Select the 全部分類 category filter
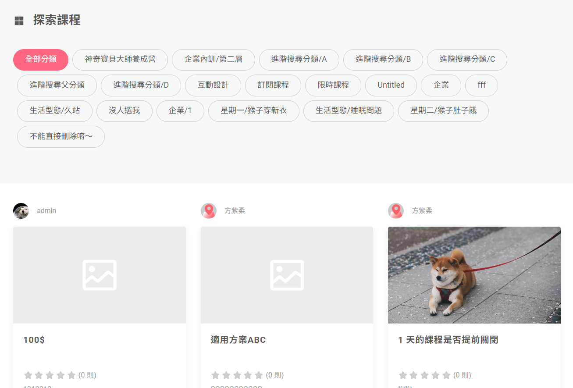The image size is (573, 388). [41, 60]
